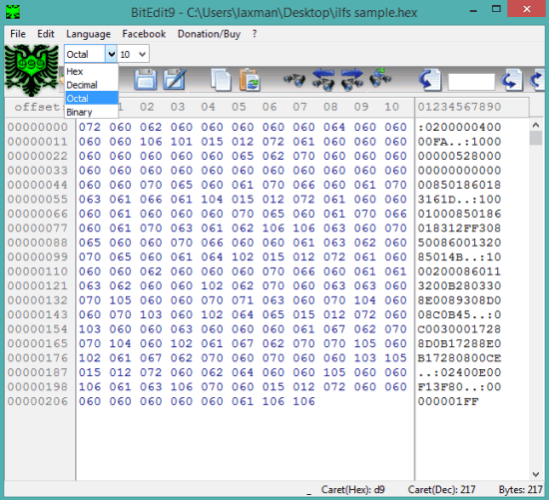Click Caret(Dec): 217 in status bar
Screen dimensions: 549x500
(441, 489)
